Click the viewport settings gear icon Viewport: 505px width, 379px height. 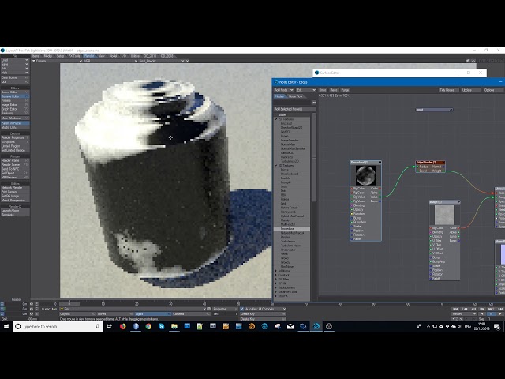468,61
